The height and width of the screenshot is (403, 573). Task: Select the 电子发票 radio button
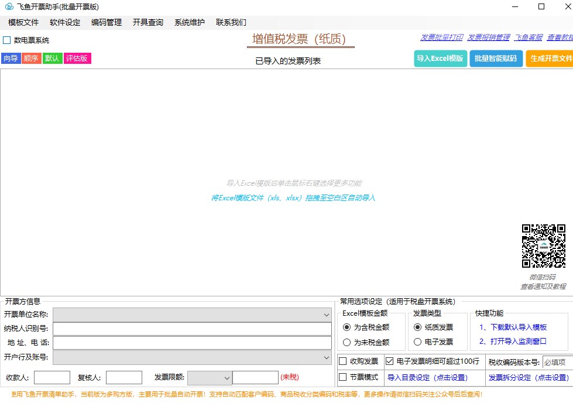coord(417,341)
